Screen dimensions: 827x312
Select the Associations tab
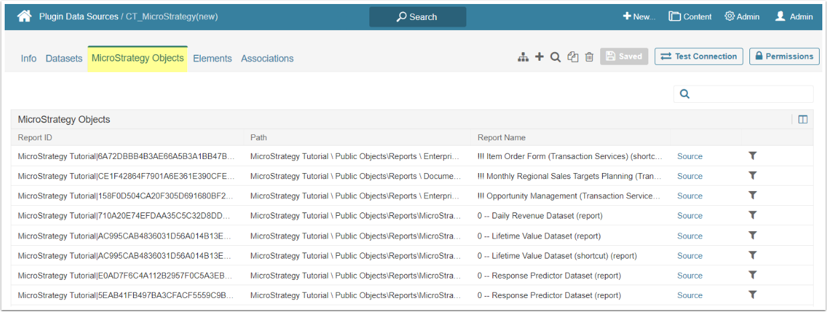tap(267, 59)
